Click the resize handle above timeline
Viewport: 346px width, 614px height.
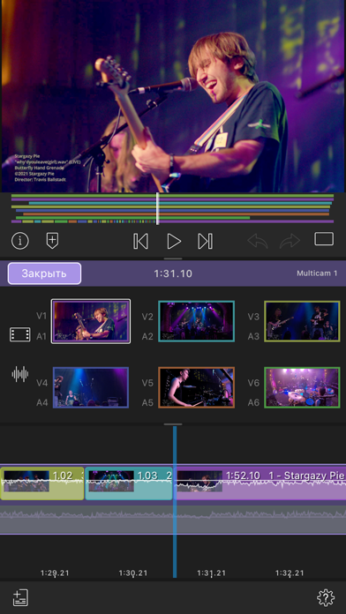click(x=173, y=424)
